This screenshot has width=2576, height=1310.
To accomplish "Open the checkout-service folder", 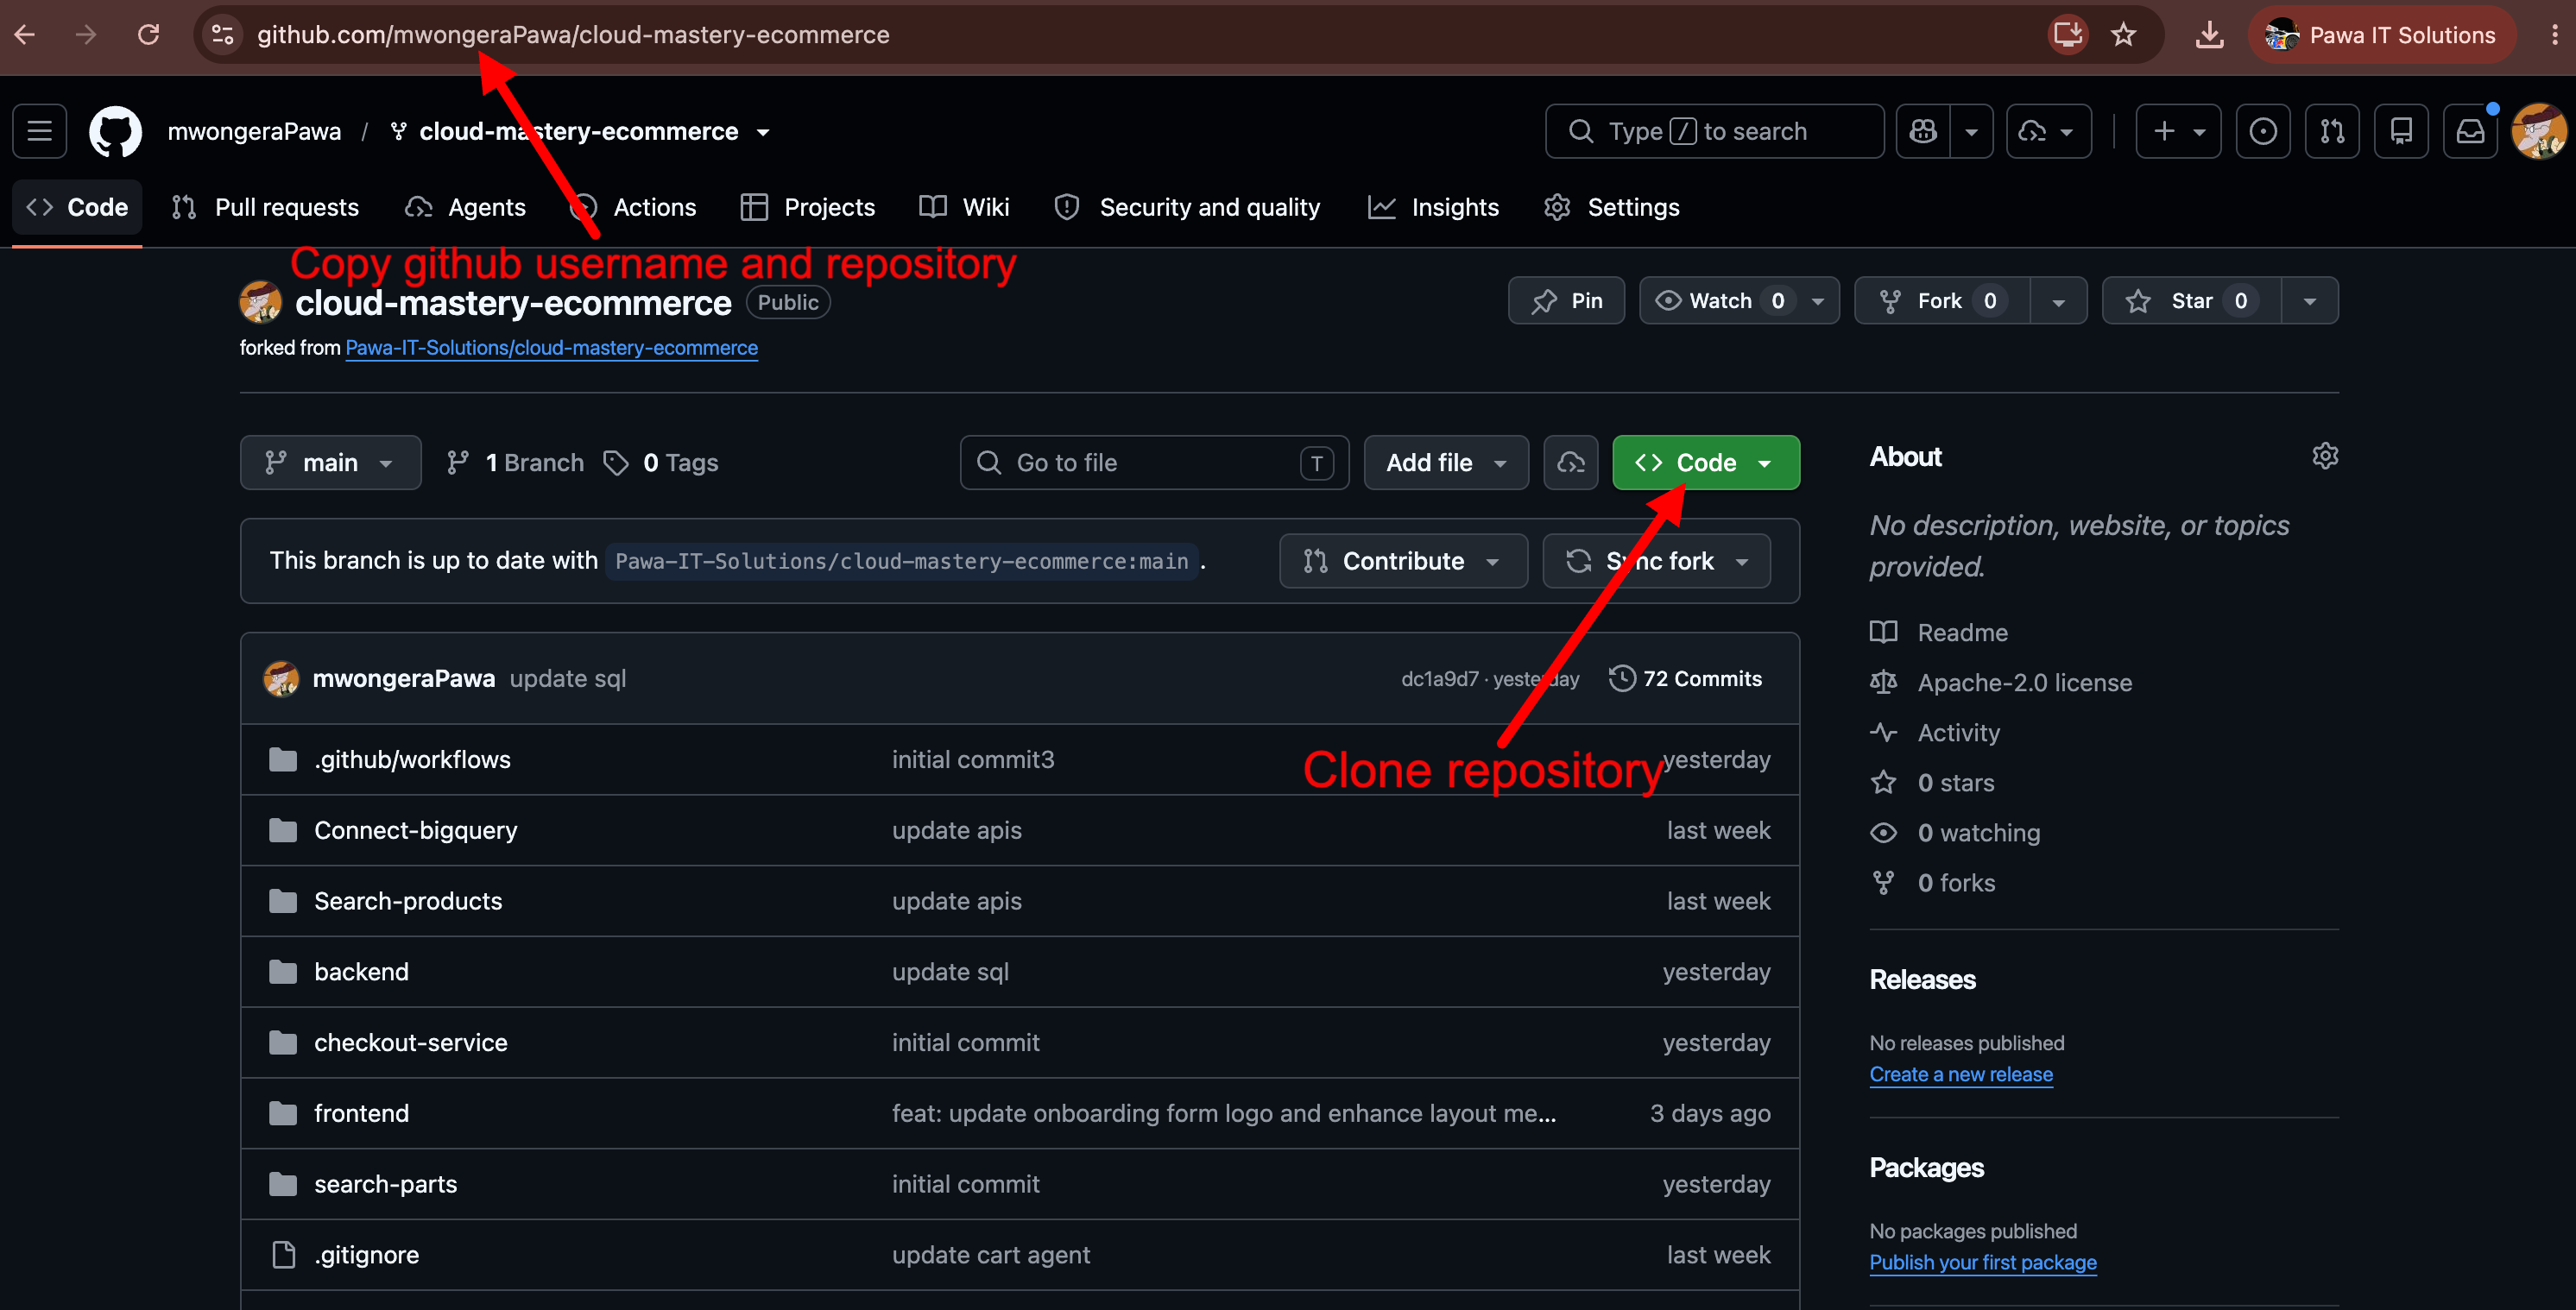I will 411,1042.
